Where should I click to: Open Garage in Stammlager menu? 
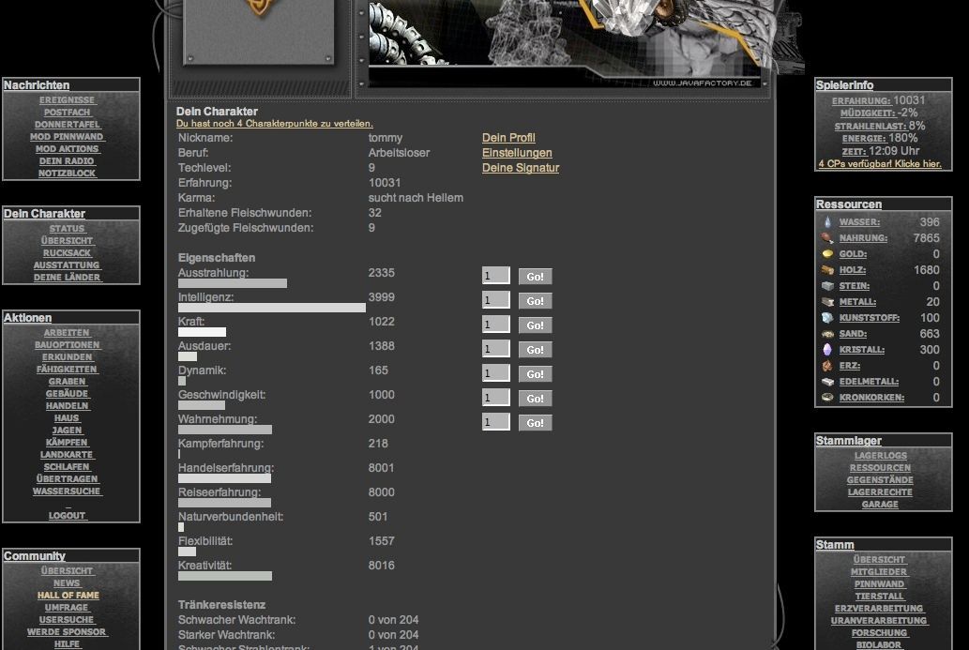click(880, 505)
